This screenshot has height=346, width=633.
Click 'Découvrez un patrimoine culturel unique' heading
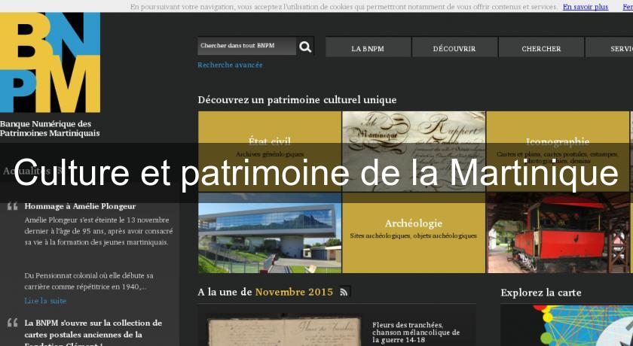(297, 100)
